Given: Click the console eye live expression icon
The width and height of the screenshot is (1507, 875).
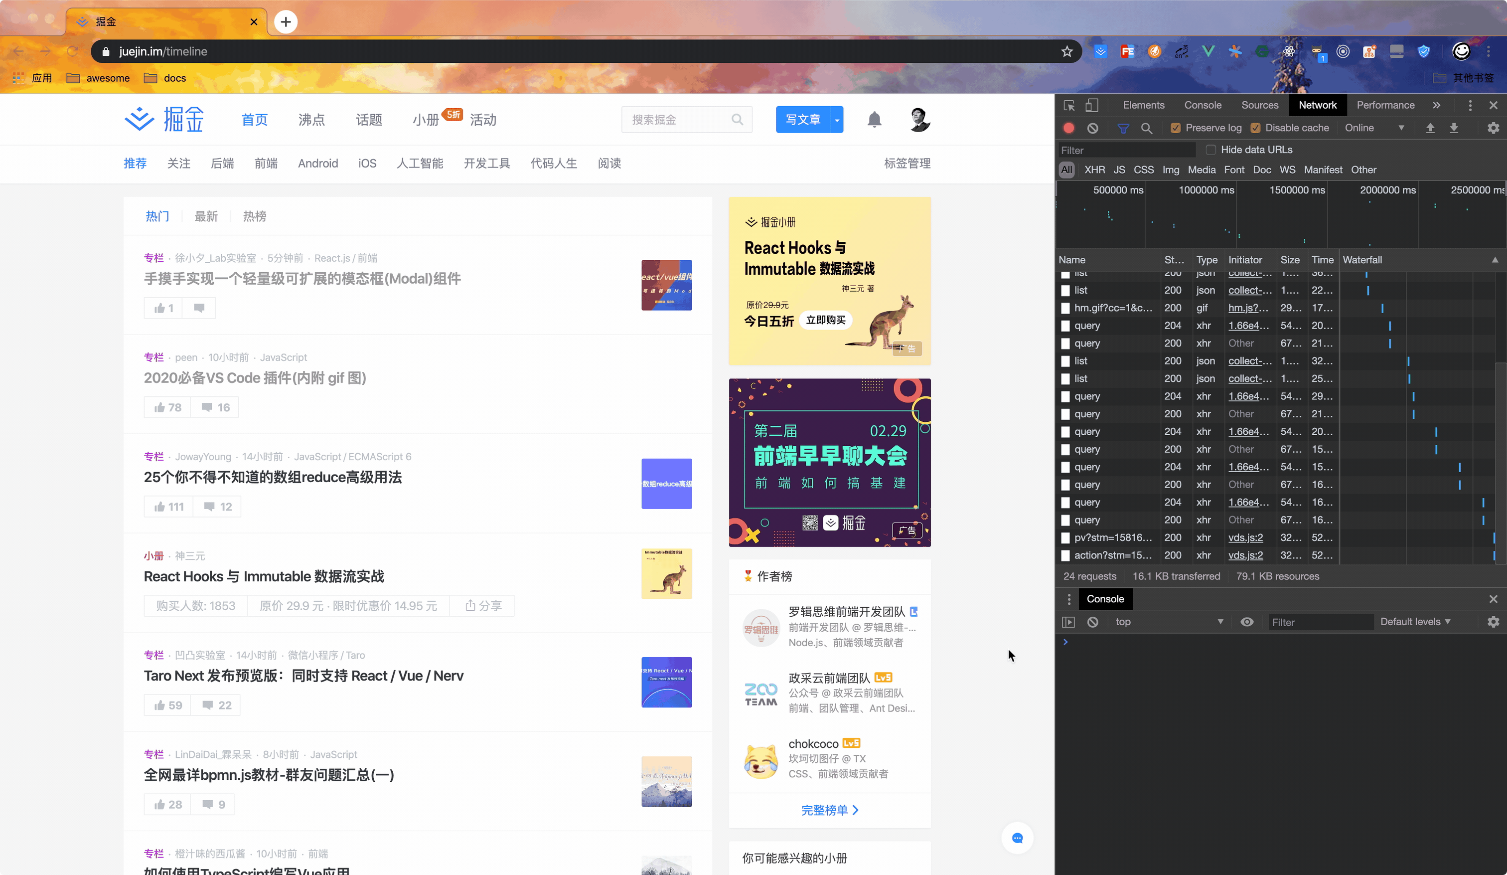Looking at the screenshot, I should pos(1247,622).
